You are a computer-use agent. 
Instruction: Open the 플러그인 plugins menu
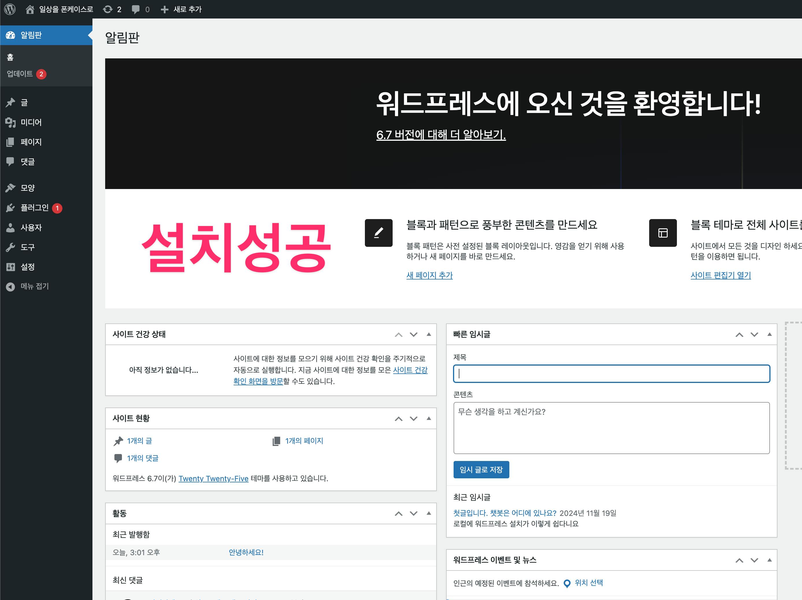[34, 208]
